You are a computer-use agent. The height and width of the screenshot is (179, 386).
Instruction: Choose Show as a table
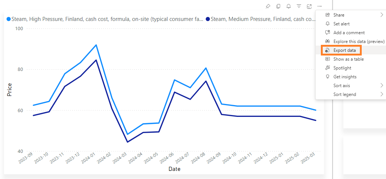[348, 59]
